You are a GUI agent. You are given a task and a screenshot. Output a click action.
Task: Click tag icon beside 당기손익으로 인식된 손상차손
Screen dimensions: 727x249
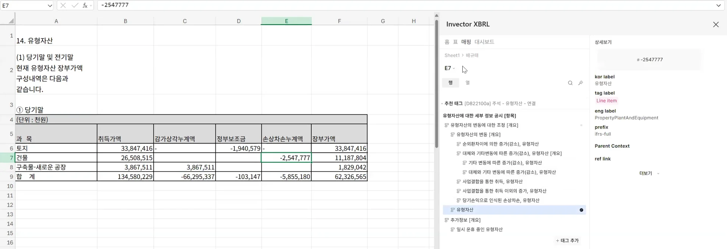click(459, 201)
